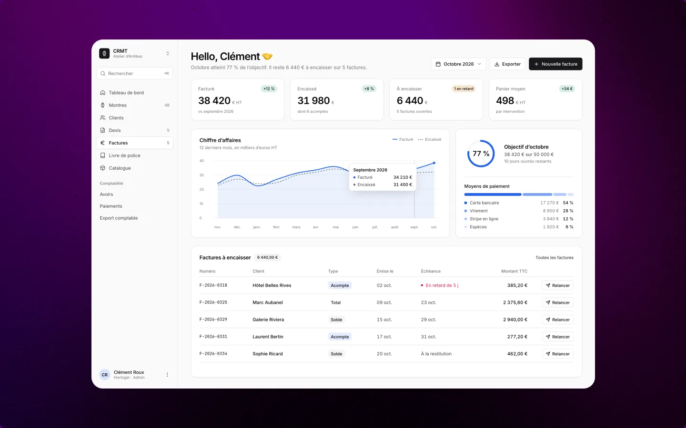The width and height of the screenshot is (686, 428).
Task: Open the Clément Roux user options menu
Action: [x=167, y=375]
